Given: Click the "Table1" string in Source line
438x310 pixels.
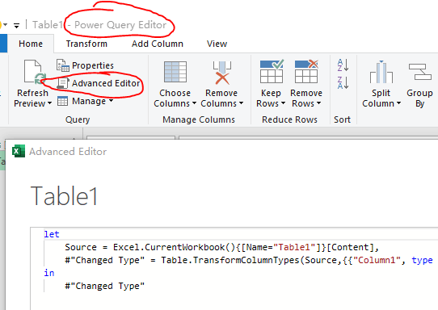Looking at the screenshot, I should [x=294, y=247].
